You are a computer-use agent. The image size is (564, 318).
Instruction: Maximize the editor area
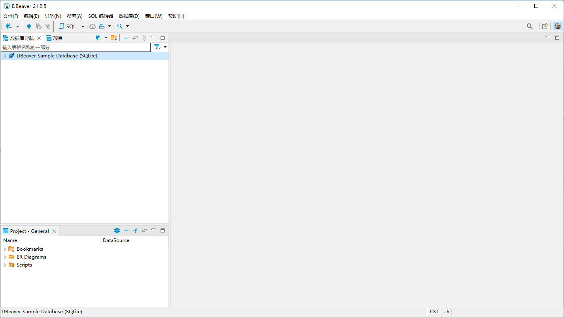tap(557, 38)
